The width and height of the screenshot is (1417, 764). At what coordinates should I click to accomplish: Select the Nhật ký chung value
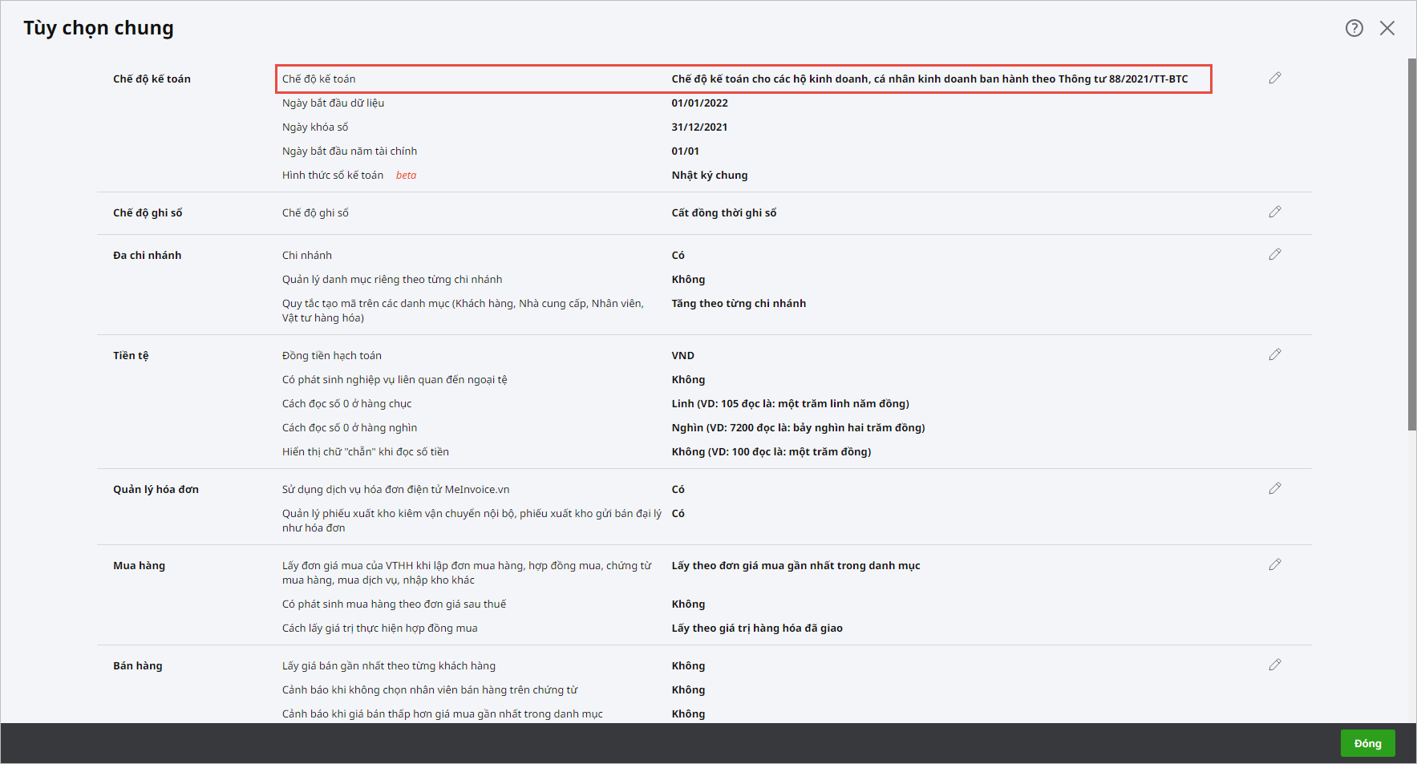tap(709, 176)
